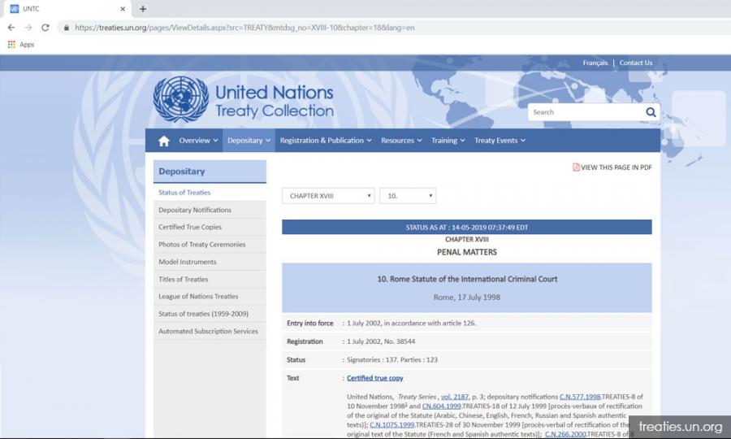This screenshot has width=731, height=439.
Task: Open a new browser tab
Action: (x=143, y=9)
